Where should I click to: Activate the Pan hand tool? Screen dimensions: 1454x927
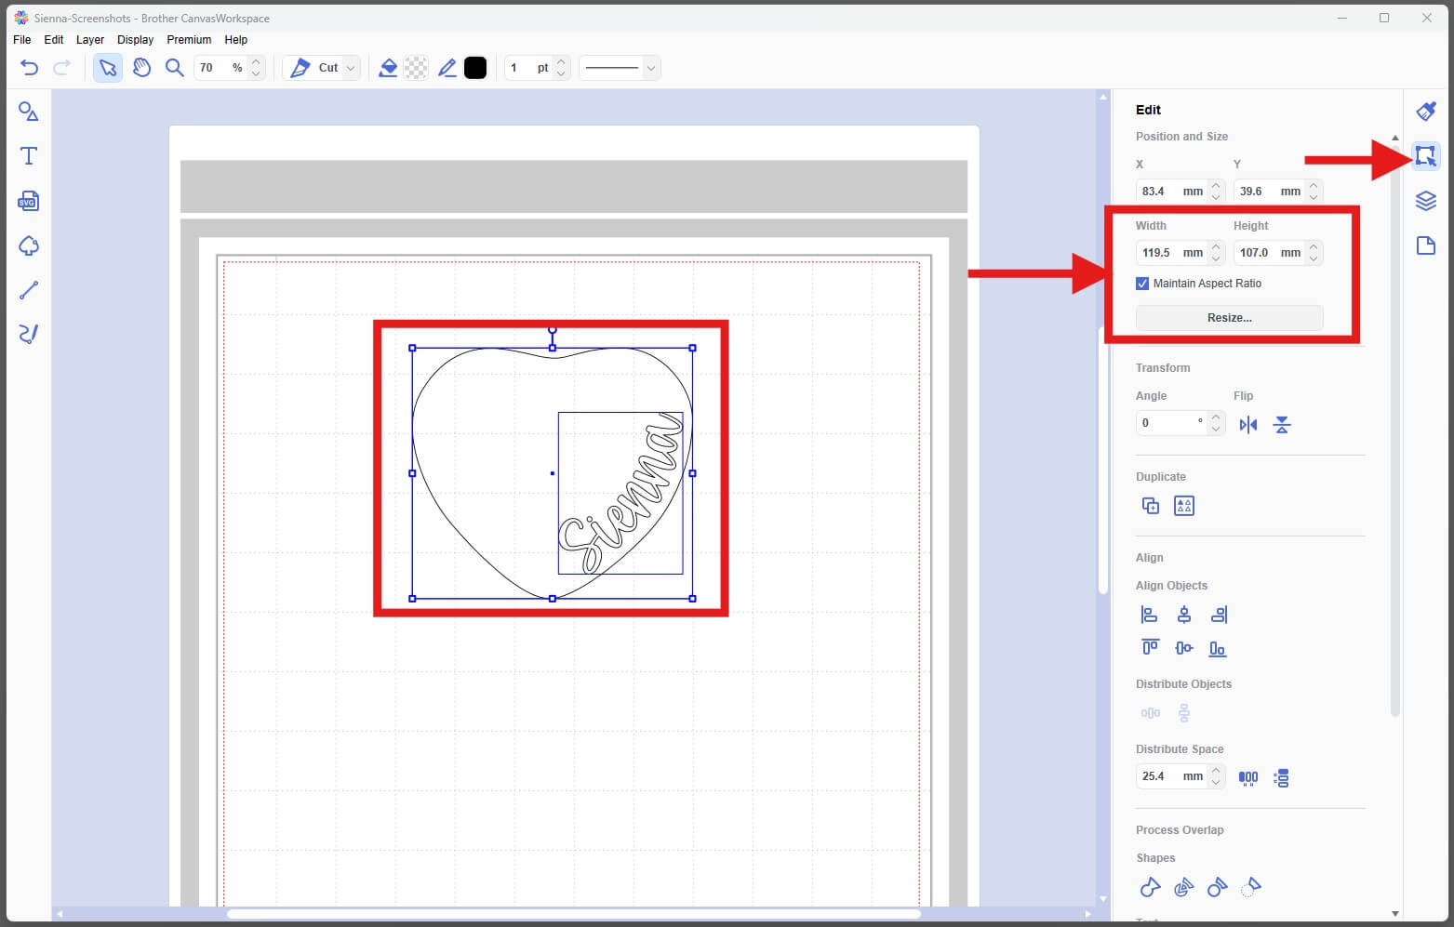click(x=141, y=67)
